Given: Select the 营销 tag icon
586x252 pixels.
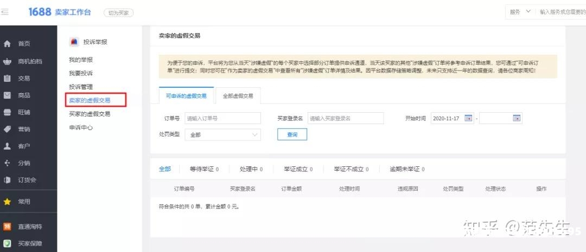Looking at the screenshot, I should [x=7, y=129].
